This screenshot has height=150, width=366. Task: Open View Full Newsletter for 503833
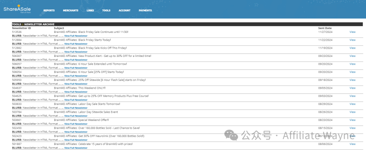pyautogui.click(x=76, y=108)
